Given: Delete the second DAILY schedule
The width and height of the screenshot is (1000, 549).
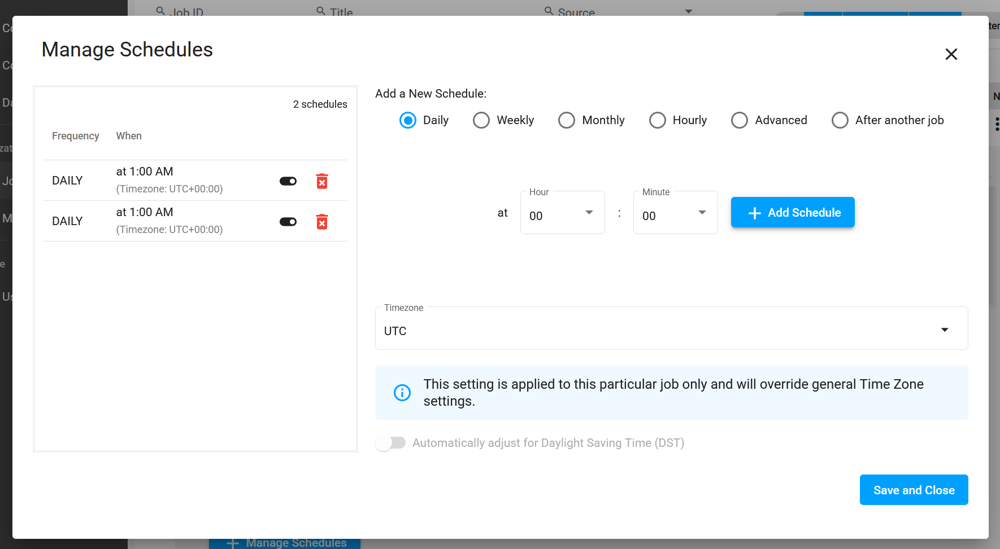Looking at the screenshot, I should pos(321,222).
